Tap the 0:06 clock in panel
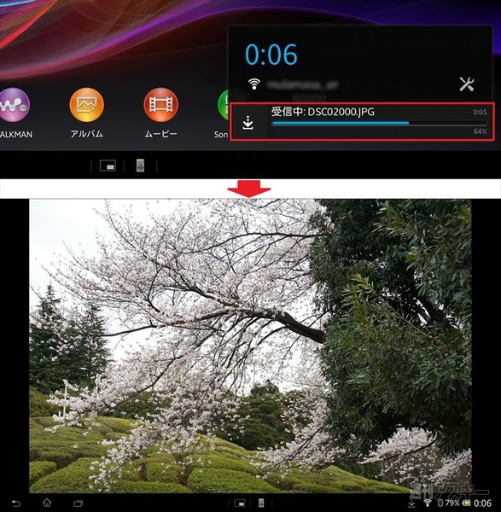Screen dimensions: 501x512 (x=271, y=55)
